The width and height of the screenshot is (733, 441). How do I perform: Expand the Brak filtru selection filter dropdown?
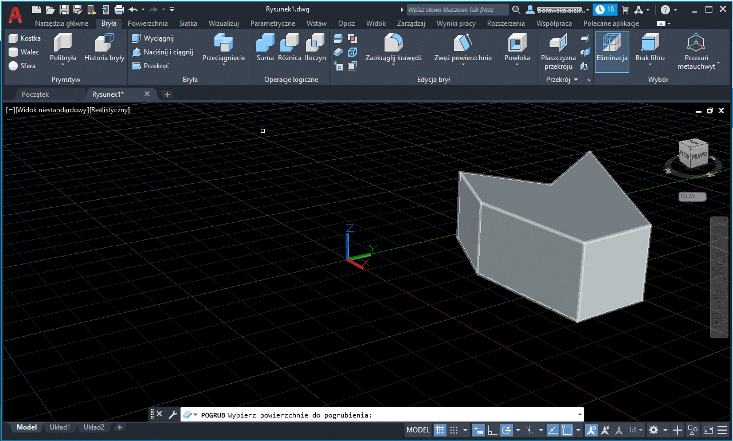pyautogui.click(x=650, y=65)
